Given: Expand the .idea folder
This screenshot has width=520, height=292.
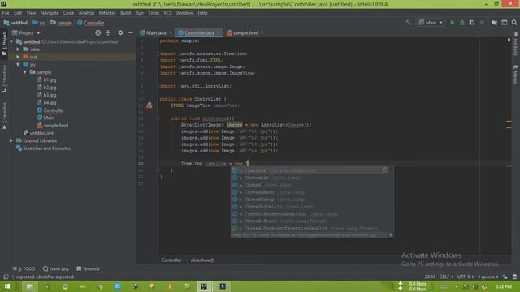Looking at the screenshot, I should tap(18, 49).
